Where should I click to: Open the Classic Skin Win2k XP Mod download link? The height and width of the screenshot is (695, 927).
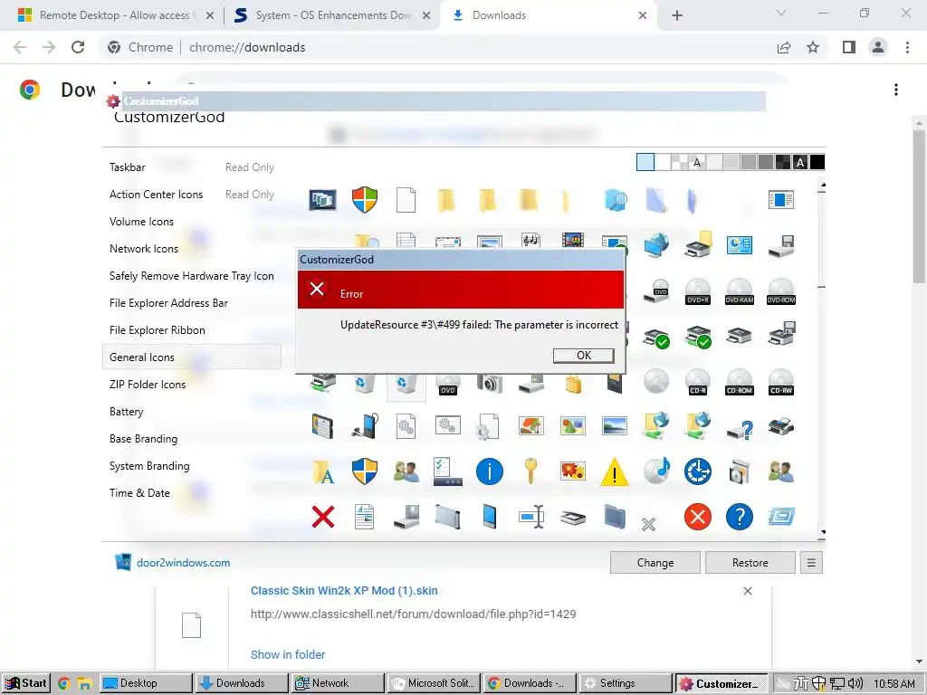344,590
